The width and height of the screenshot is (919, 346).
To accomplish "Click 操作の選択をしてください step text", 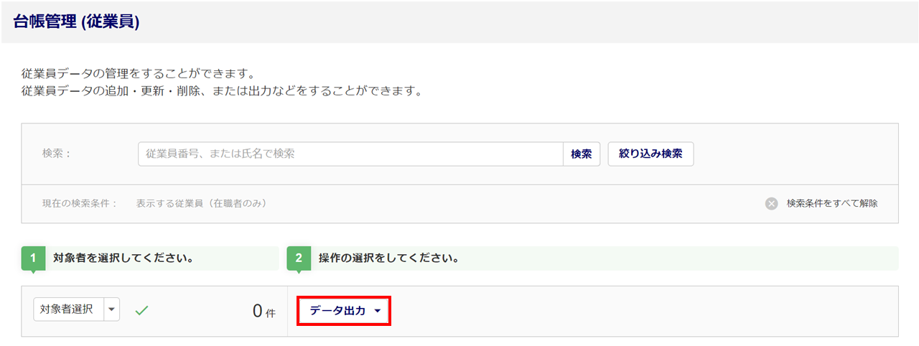I will [388, 258].
